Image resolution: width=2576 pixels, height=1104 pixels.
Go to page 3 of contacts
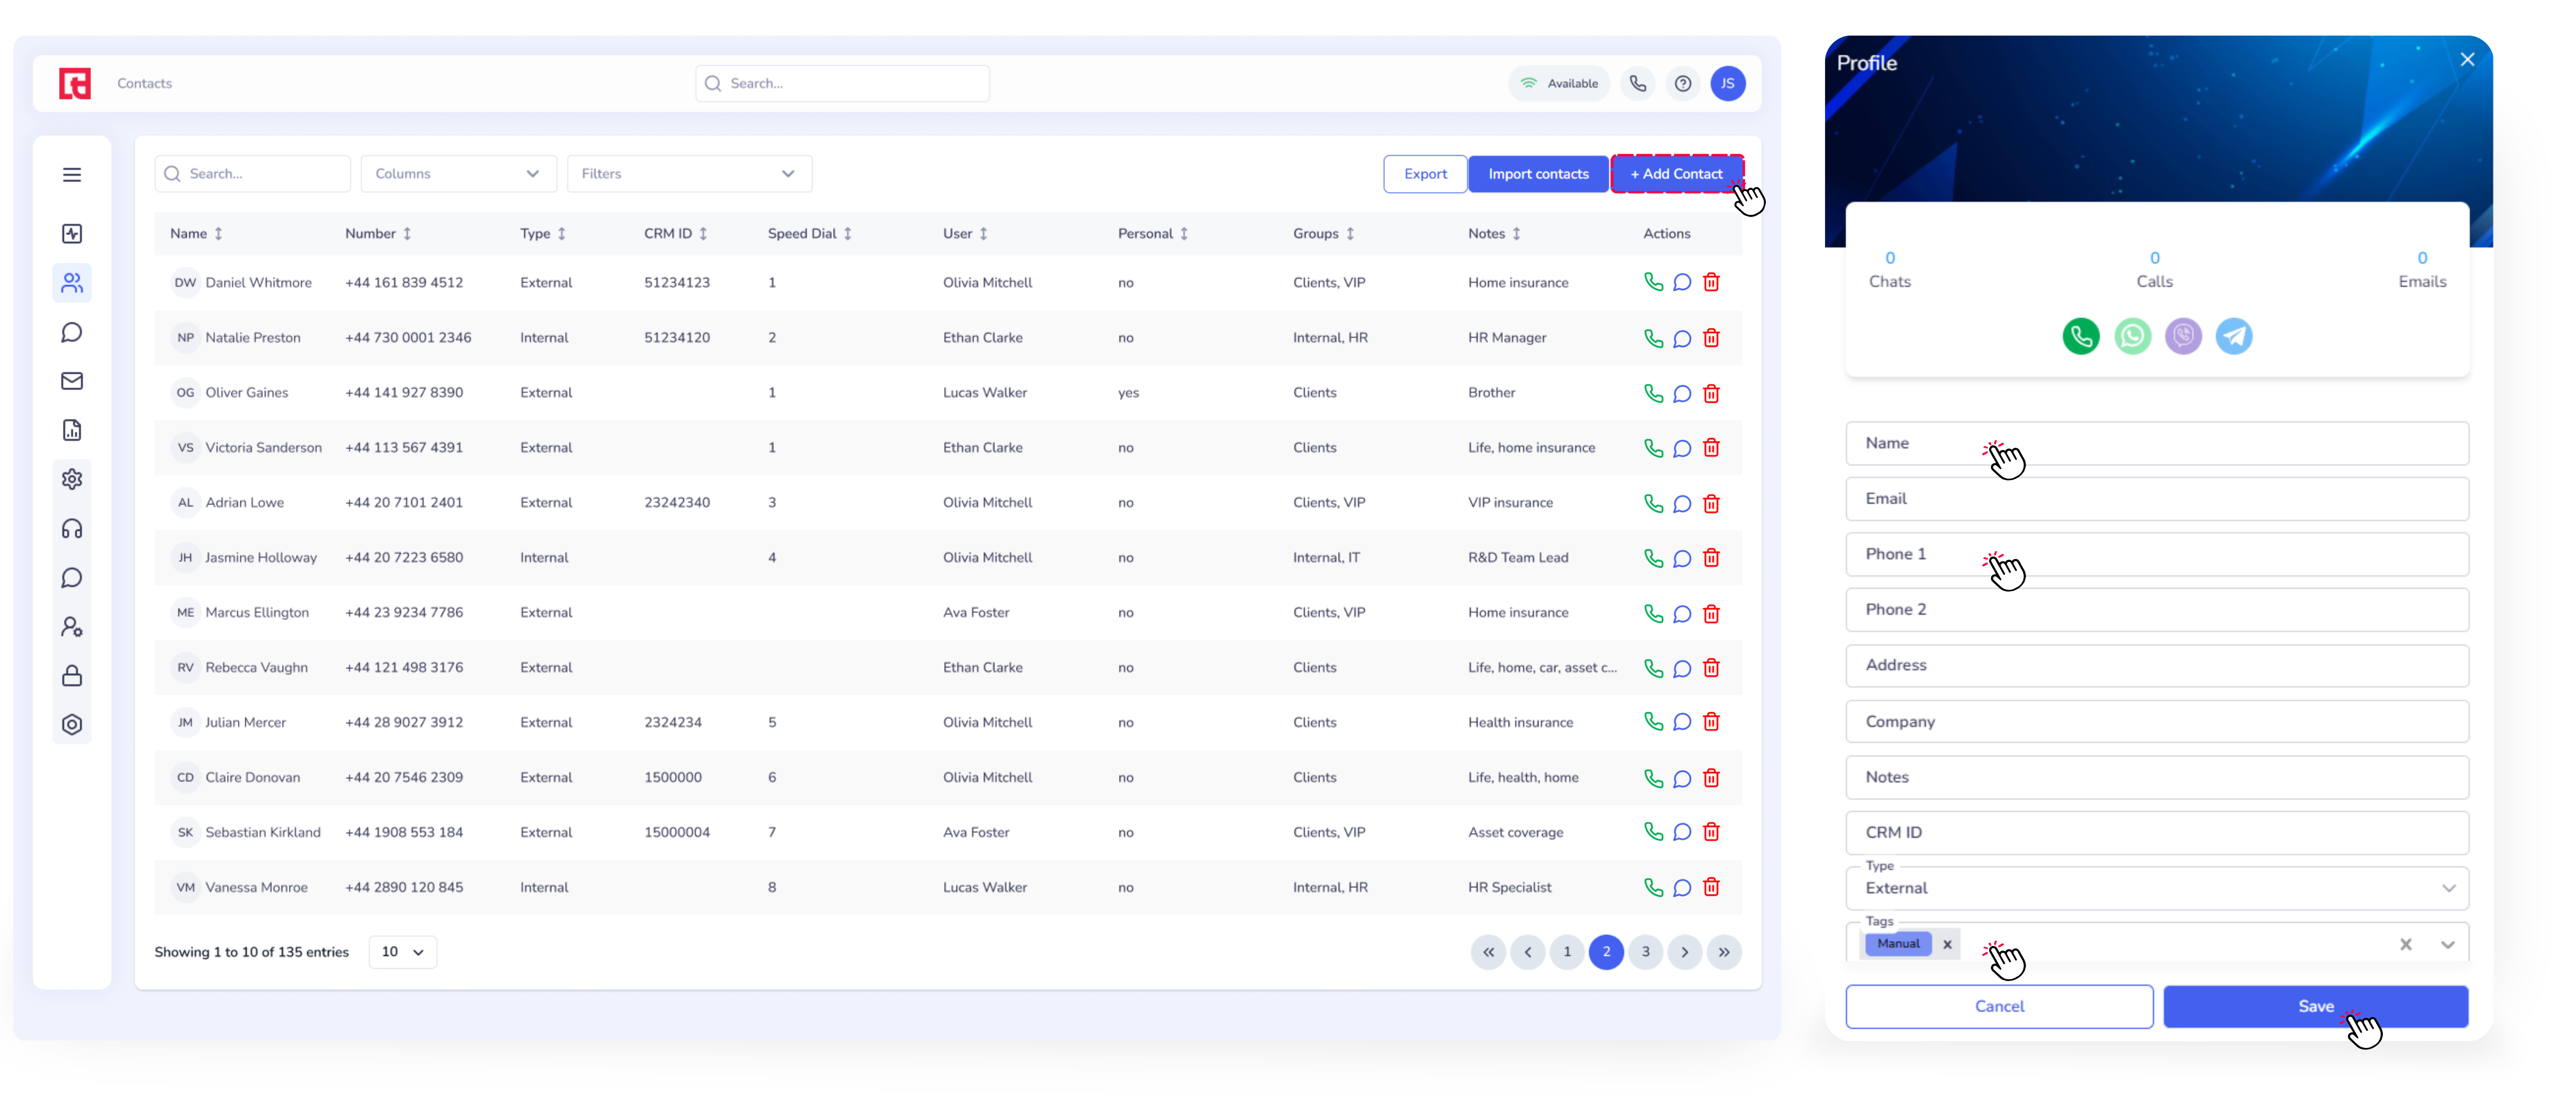coord(1645,952)
